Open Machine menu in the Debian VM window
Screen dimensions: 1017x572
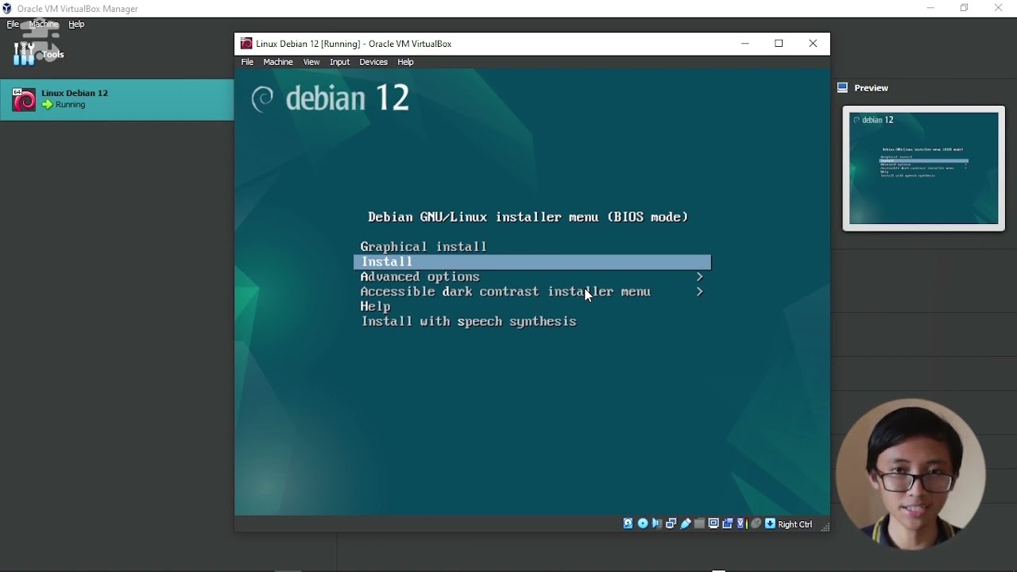(x=278, y=62)
